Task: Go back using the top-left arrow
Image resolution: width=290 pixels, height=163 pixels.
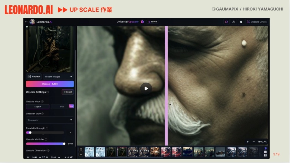Action: [x=27, y=22]
